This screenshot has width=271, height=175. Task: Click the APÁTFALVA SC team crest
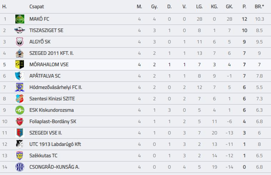(x=20, y=76)
